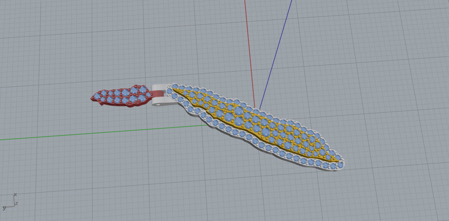The image size is (449, 221).
Task: Click the world axes icon in the viewport corner
Action: click(10, 202)
